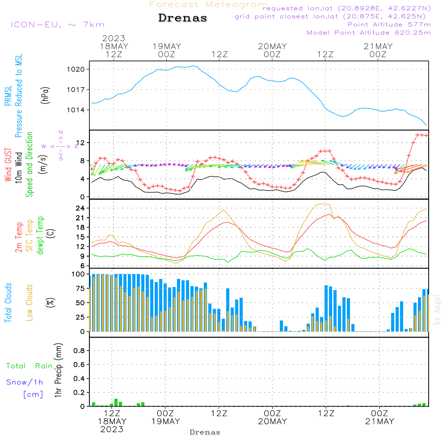Select the dewpt Temp legend label
The width and height of the screenshot is (447, 447).
(x=41, y=236)
